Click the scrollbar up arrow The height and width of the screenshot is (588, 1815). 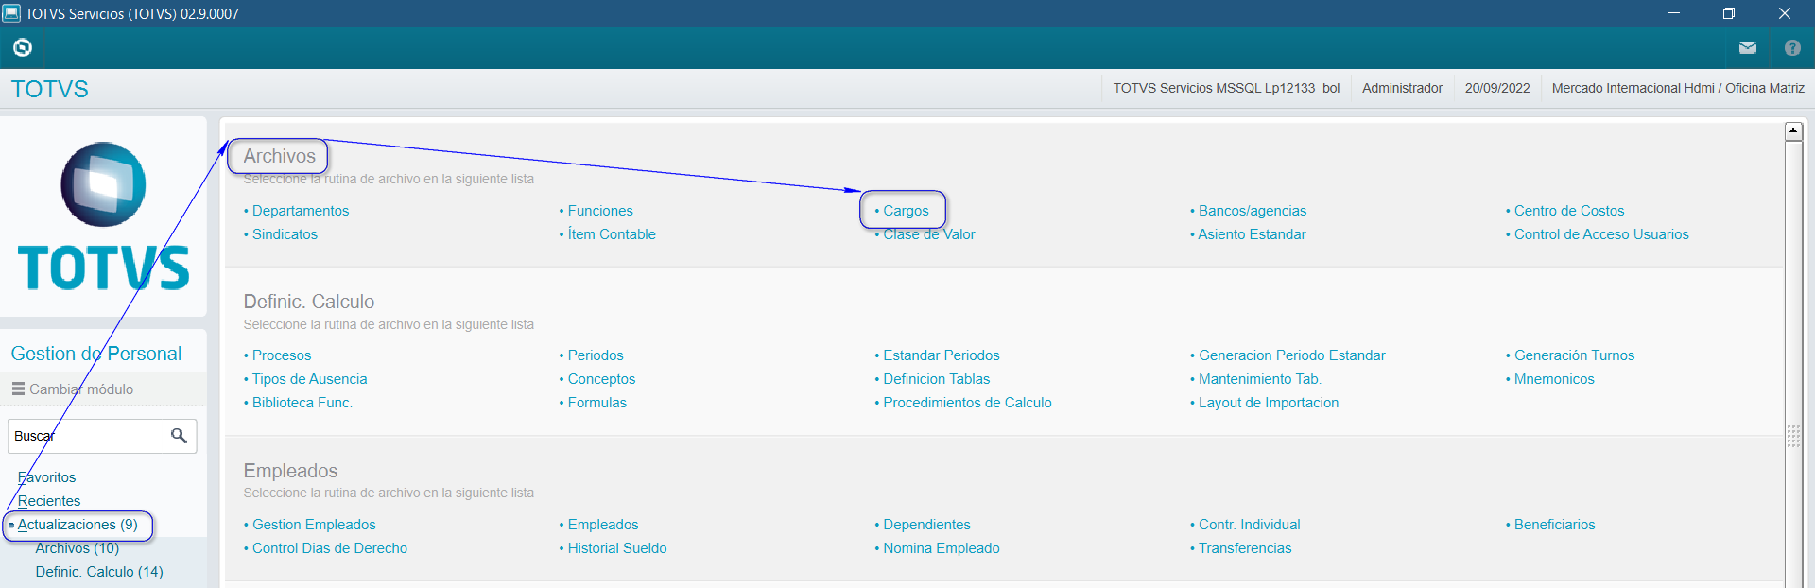[1793, 131]
